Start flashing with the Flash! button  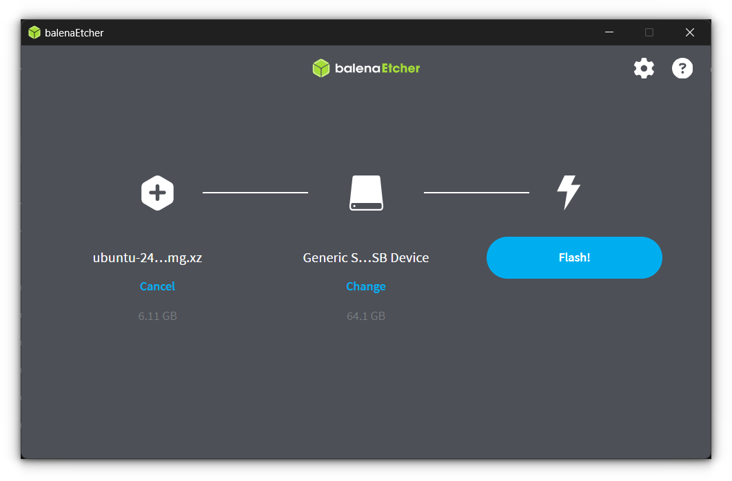(x=574, y=257)
